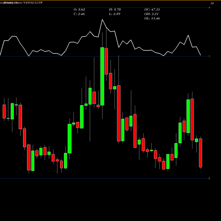This screenshot has width=221, height=221.
Task: Select the low value L: 2.39
Action: click(114, 14)
